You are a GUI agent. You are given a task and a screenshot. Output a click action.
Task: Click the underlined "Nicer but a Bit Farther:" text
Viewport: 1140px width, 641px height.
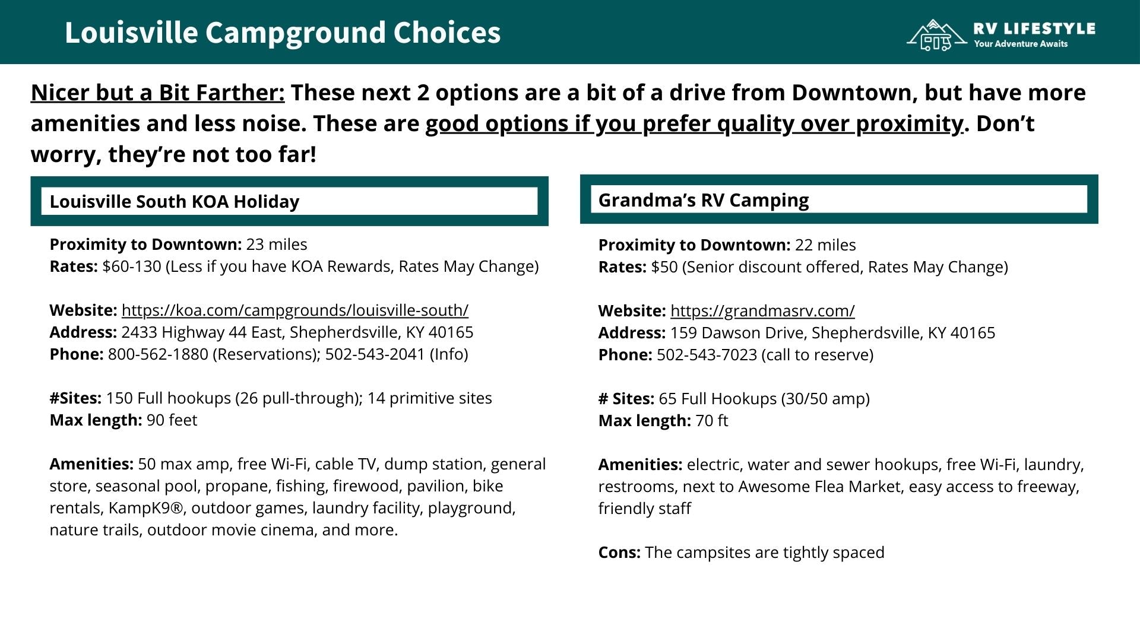pos(157,93)
